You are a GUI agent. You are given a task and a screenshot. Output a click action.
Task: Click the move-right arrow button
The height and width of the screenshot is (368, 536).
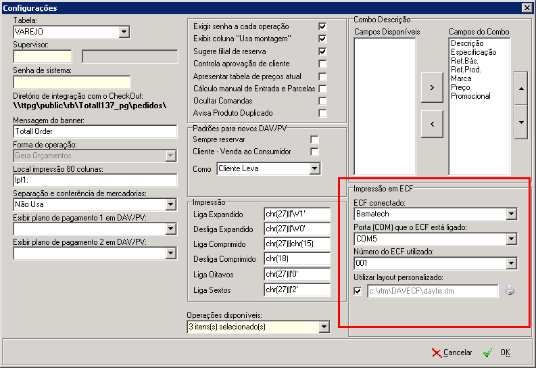432,87
